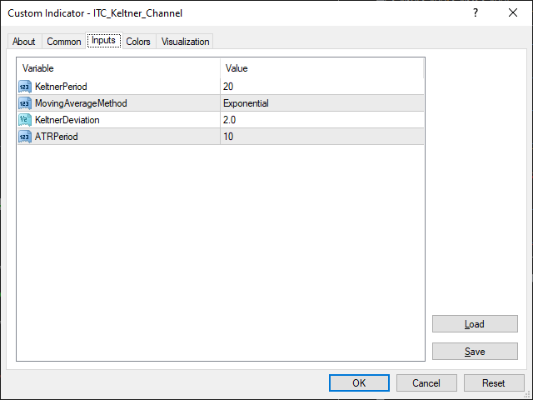Select the MovingAverageMethod variable name

[x=81, y=103]
